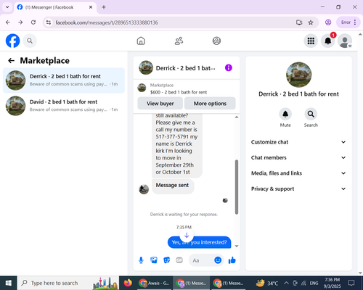
Task: Open the taskbar clock and date
Action: tap(333, 283)
